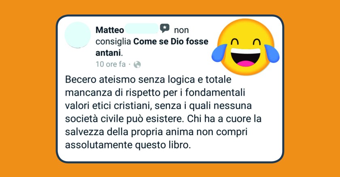Click the emoji's pink tongue
Screen dimensions: 340x177
coord(245,63)
